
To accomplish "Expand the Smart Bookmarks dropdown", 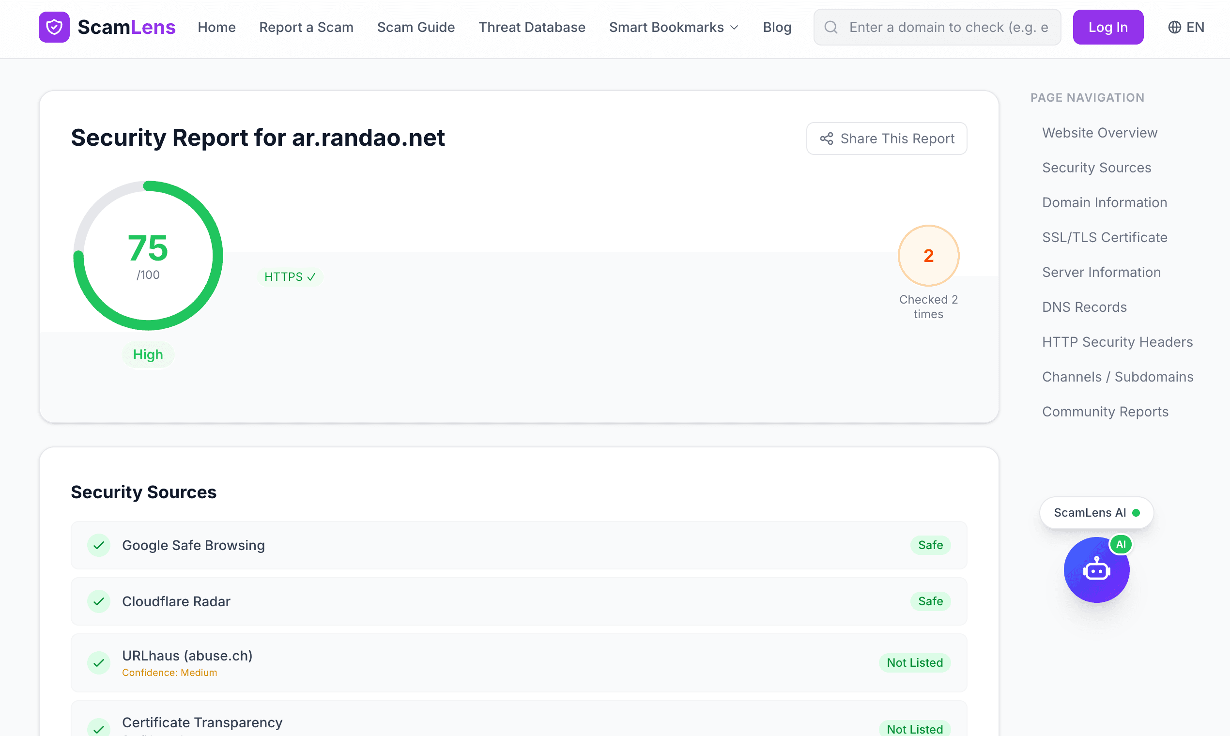I will [674, 27].
